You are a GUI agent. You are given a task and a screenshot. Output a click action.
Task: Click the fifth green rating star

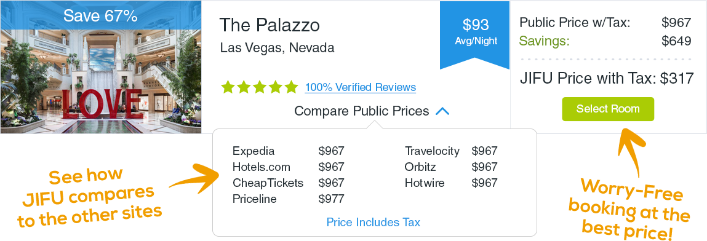[x=291, y=87]
